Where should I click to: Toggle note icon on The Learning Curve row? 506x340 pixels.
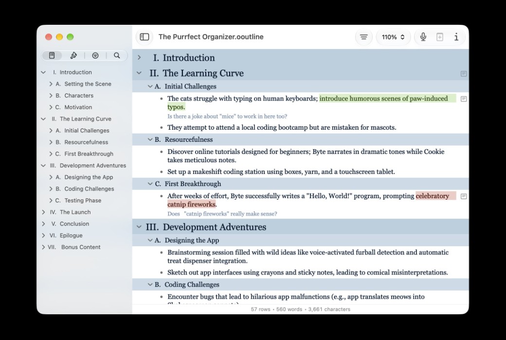(x=463, y=74)
